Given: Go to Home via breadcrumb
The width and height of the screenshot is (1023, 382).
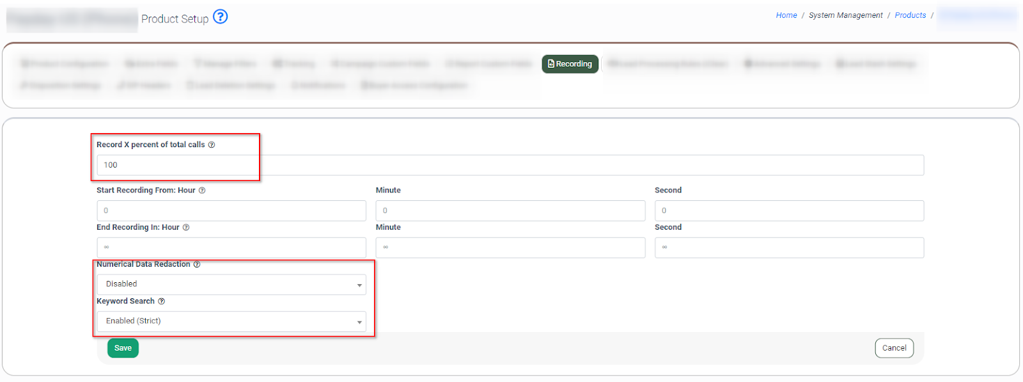Looking at the screenshot, I should tap(786, 15).
